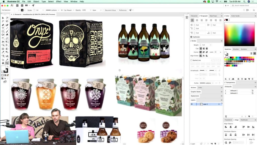Open the stroke weight dropdown in control bar
This screenshot has width=257, height=145.
pyautogui.click(x=43, y=10)
